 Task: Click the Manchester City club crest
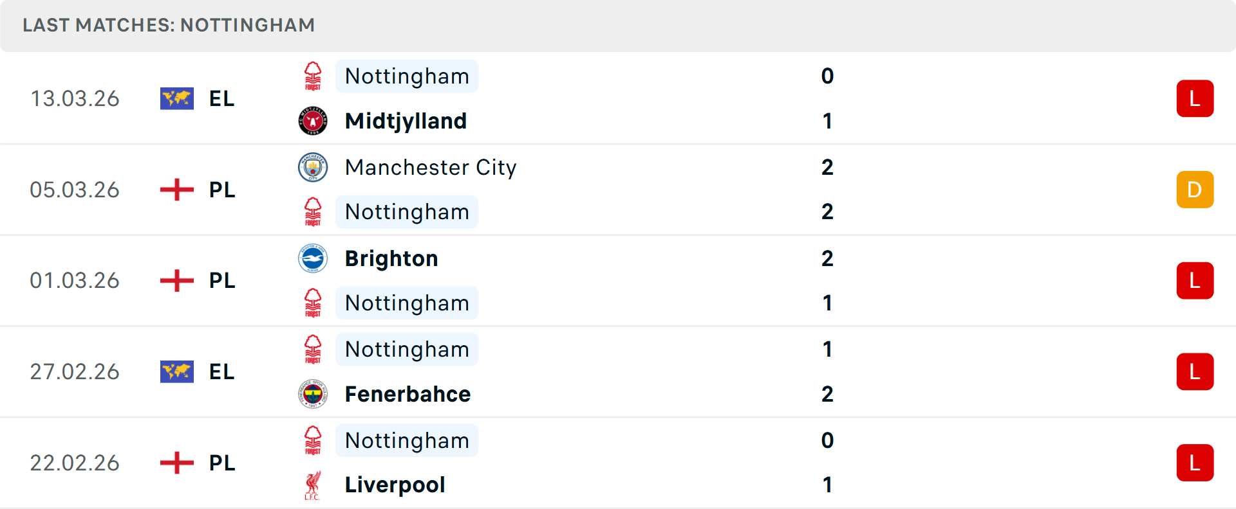click(313, 167)
